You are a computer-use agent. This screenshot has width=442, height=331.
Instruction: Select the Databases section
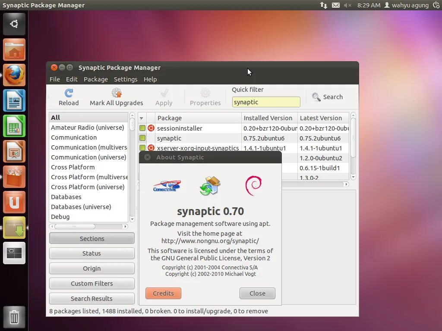tap(88, 197)
